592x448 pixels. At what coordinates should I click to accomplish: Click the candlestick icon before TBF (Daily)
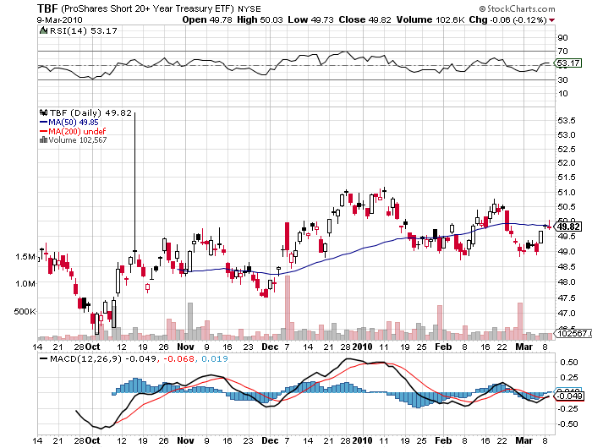(43, 112)
